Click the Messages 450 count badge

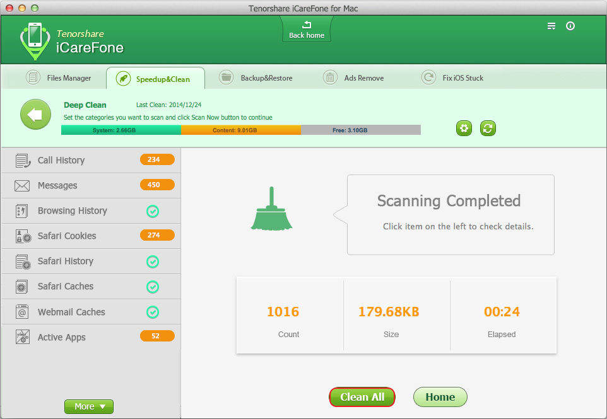pos(157,185)
